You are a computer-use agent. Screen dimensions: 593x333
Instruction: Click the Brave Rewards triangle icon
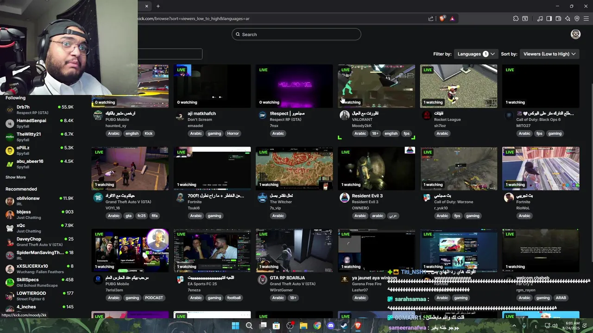452,18
